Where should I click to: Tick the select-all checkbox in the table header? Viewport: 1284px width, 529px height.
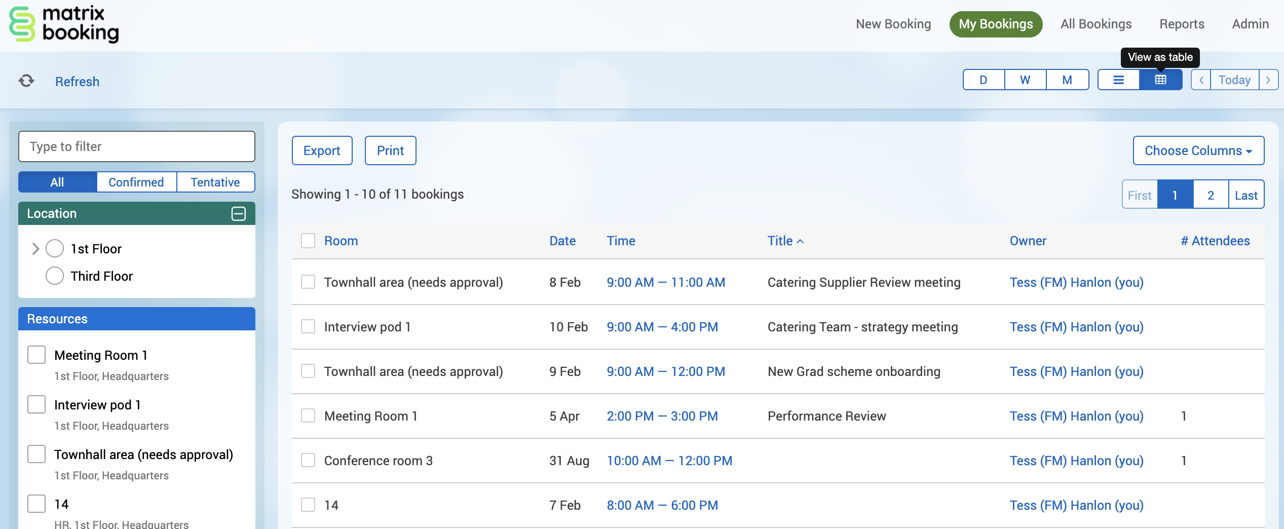click(x=308, y=241)
